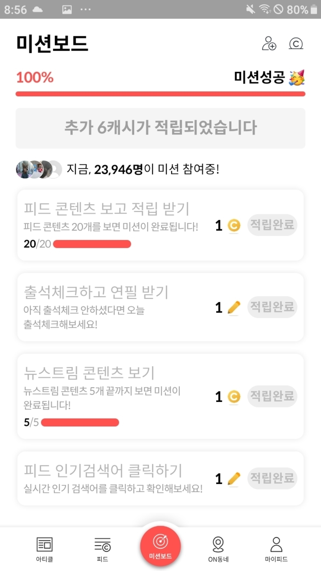The height and width of the screenshot is (571, 321).
Task: Switch to the 피드 tab
Action: [x=102, y=549]
